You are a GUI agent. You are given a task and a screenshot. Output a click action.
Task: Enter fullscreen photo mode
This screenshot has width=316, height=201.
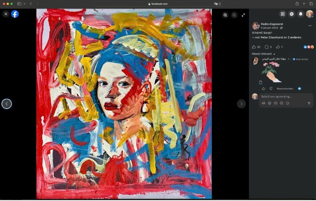pos(243,15)
